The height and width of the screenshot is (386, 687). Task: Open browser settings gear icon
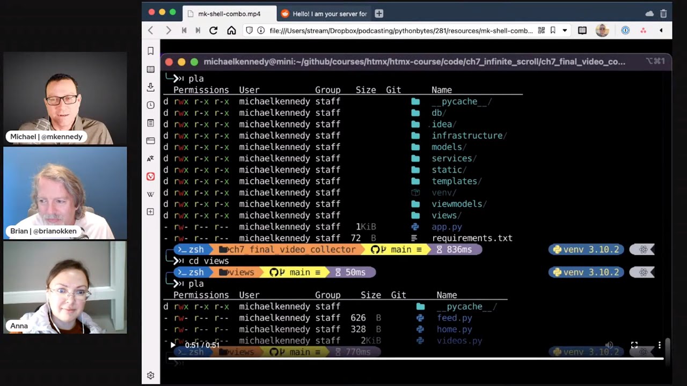point(151,375)
